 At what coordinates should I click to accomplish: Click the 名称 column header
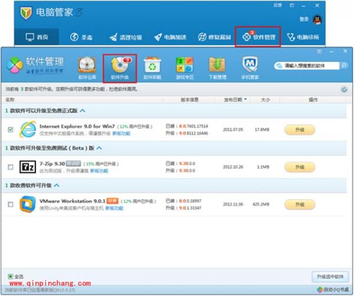(x=9, y=99)
